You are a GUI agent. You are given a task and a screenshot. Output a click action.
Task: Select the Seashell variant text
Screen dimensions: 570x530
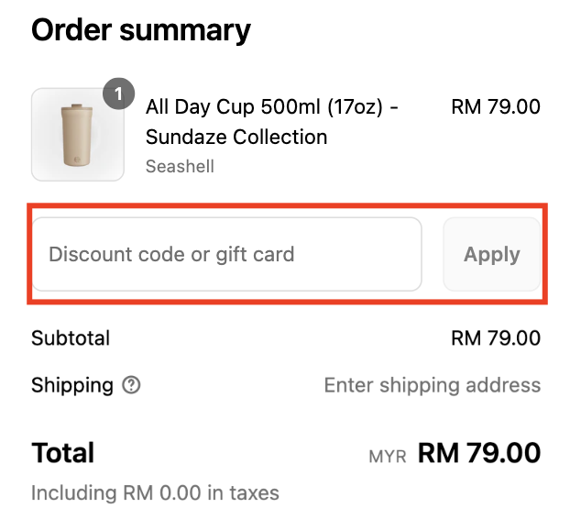tap(180, 167)
